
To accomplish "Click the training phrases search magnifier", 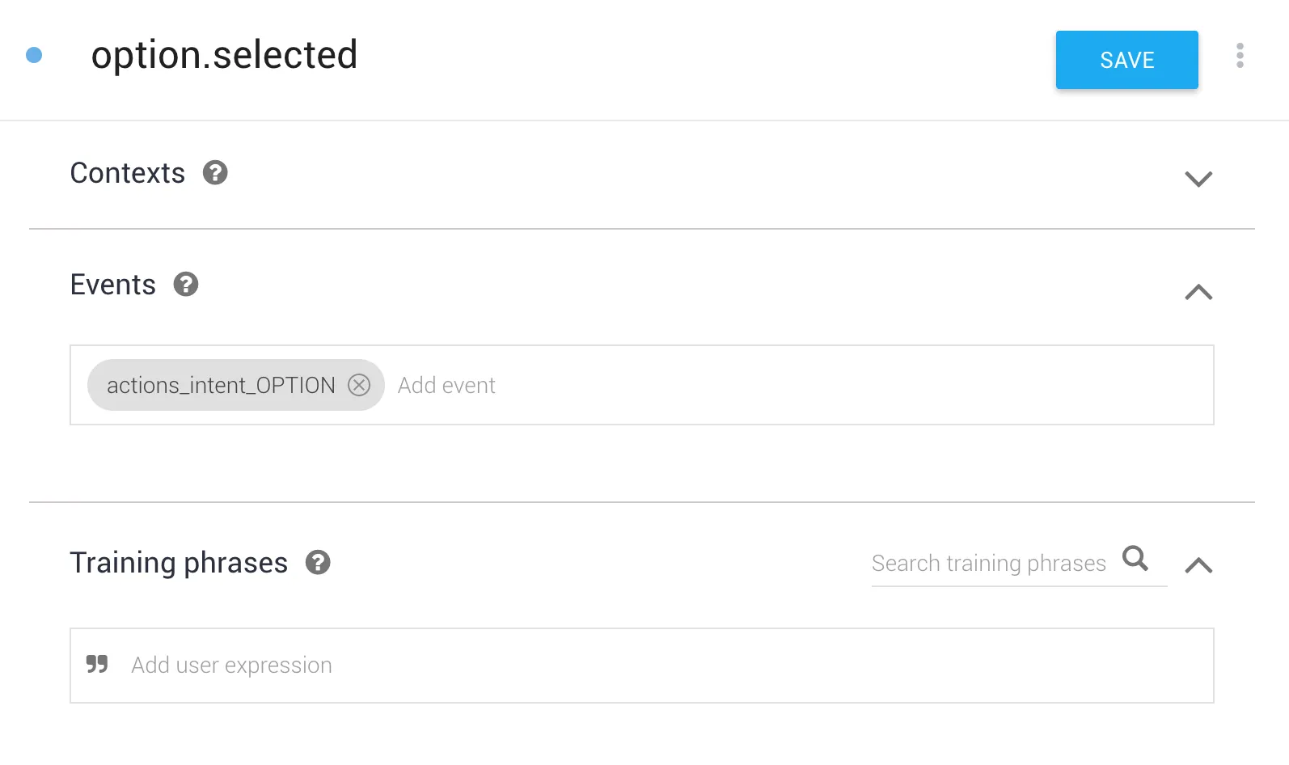I will [x=1135, y=558].
